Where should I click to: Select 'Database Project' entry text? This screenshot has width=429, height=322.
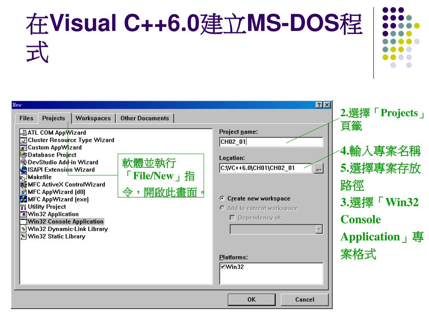[52, 155]
